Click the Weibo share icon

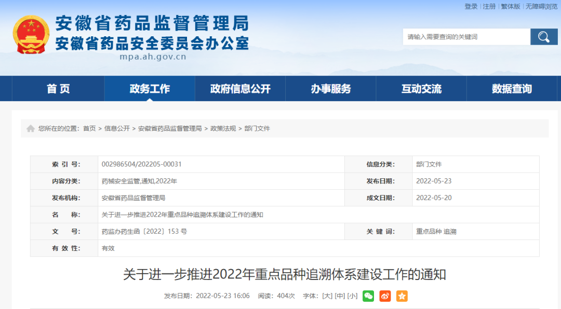click(385, 297)
